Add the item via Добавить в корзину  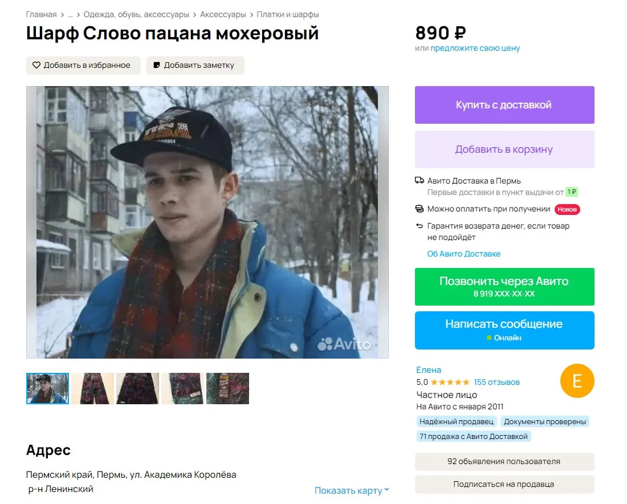tap(504, 149)
